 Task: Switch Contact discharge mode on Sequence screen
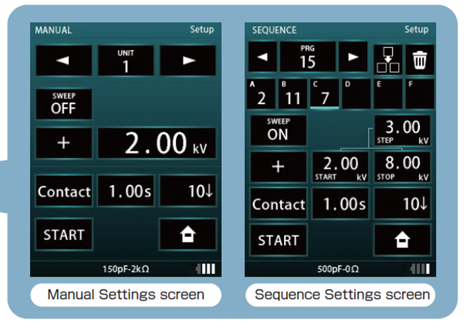coord(279,204)
